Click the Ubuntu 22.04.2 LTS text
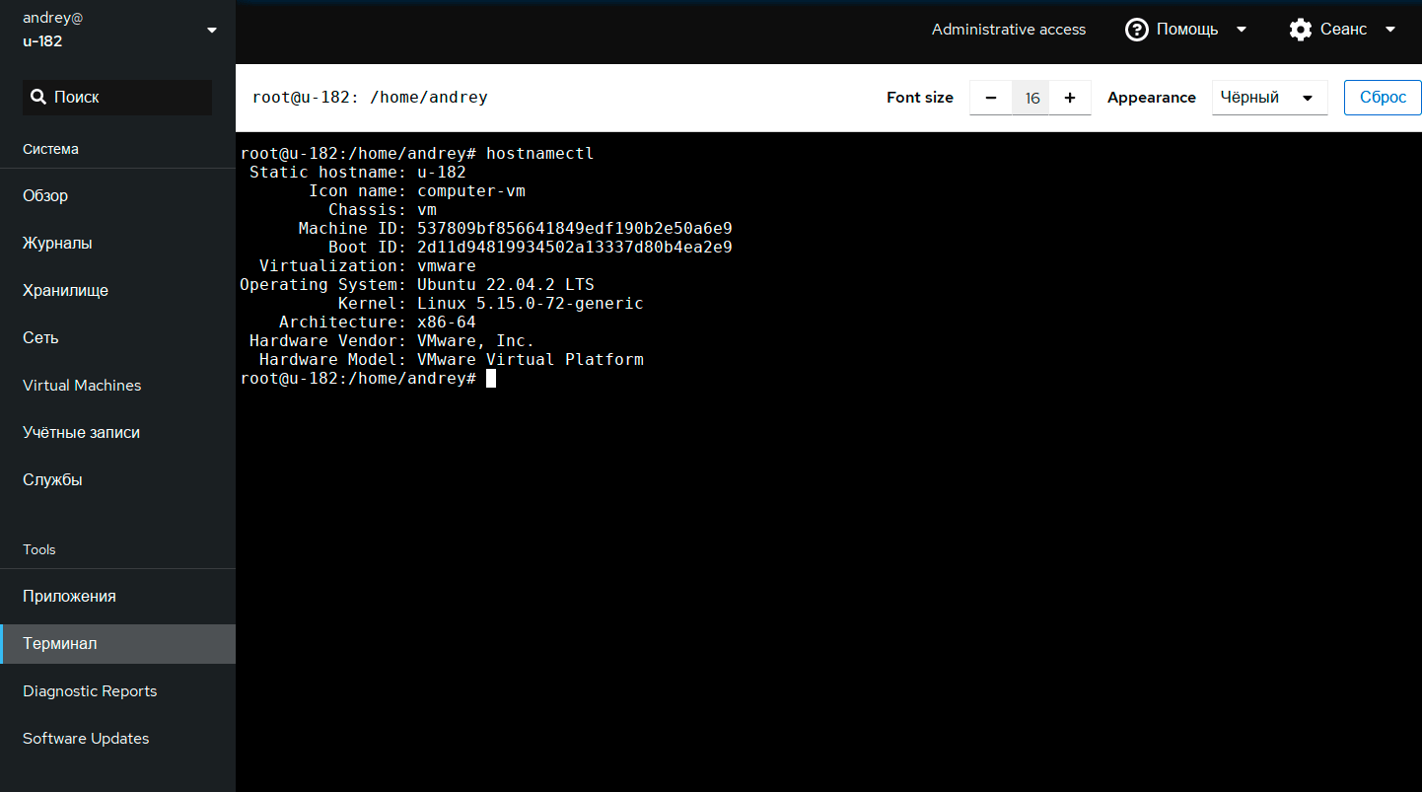The height and width of the screenshot is (792, 1422). pyautogui.click(x=506, y=285)
